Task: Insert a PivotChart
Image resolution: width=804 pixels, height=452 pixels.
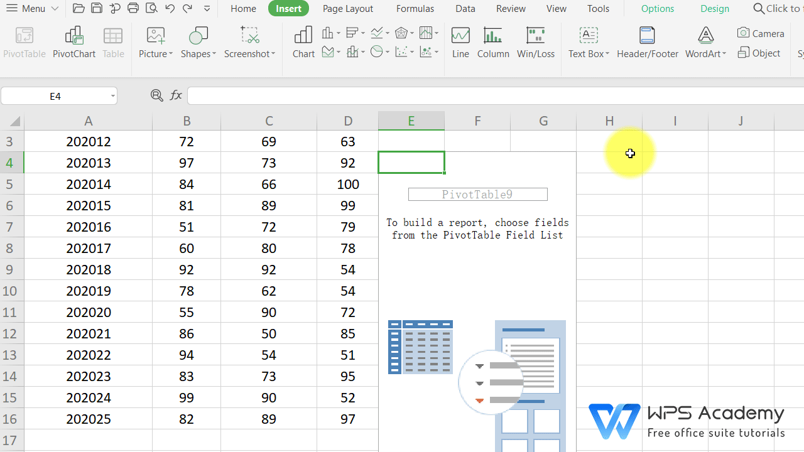Action: pyautogui.click(x=73, y=41)
